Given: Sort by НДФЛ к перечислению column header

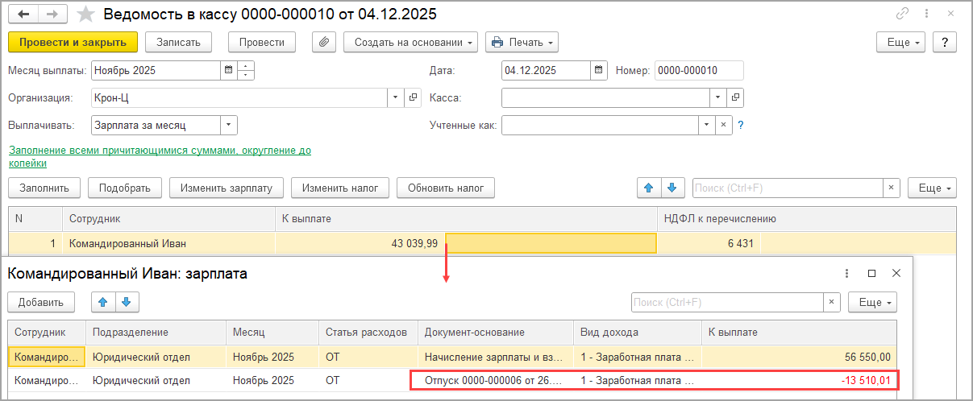Looking at the screenshot, I should pyautogui.click(x=807, y=218).
